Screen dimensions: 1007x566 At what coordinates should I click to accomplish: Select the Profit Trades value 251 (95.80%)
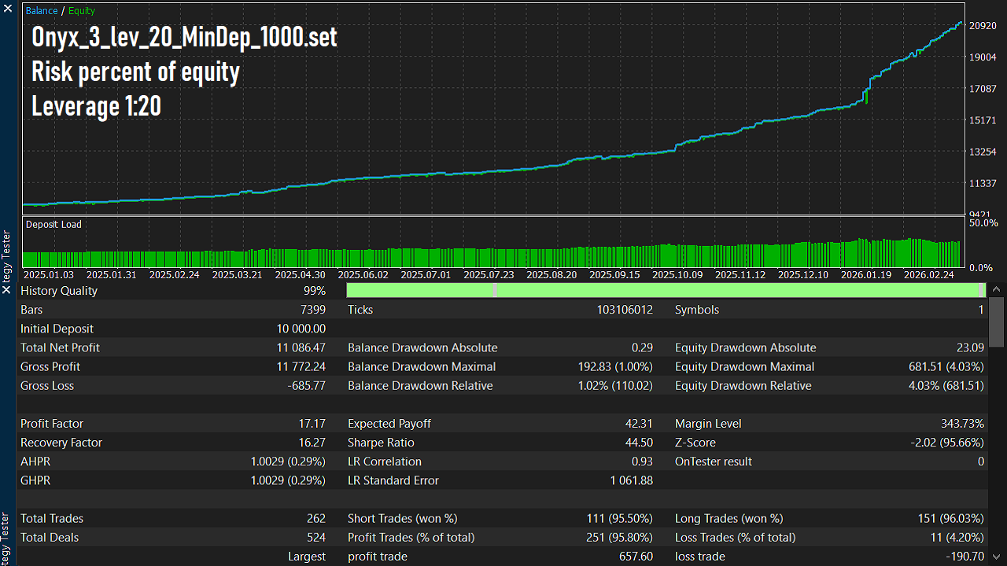tap(618, 538)
